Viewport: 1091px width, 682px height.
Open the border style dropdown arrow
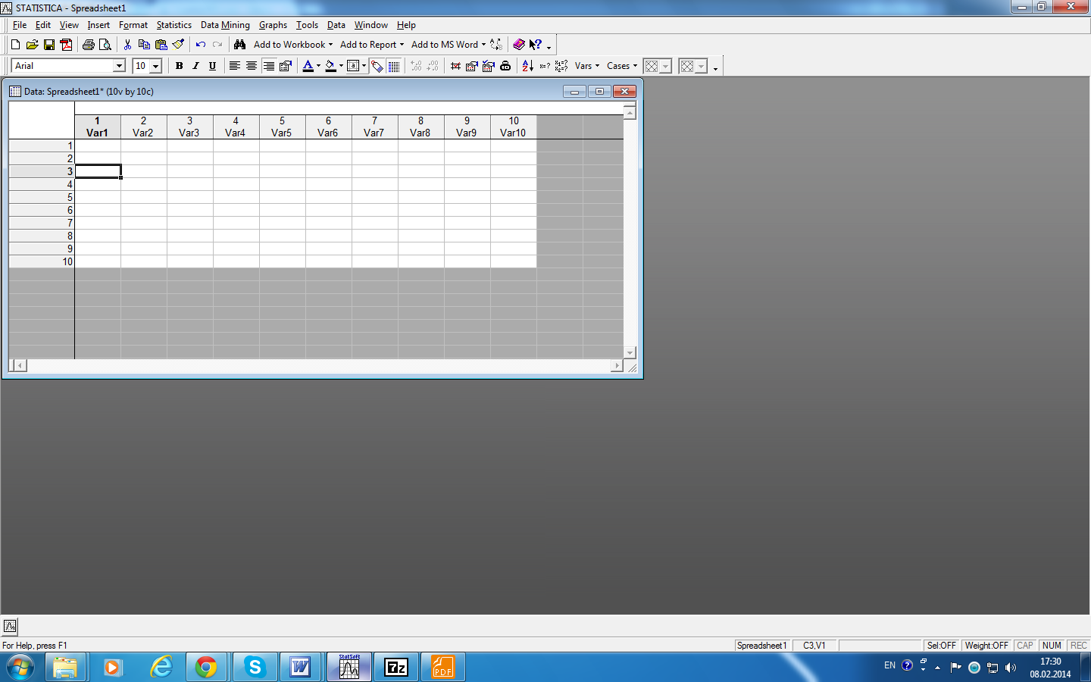tap(364, 66)
